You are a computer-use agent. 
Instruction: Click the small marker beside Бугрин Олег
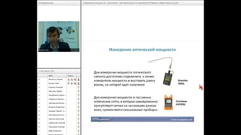[39, 83]
